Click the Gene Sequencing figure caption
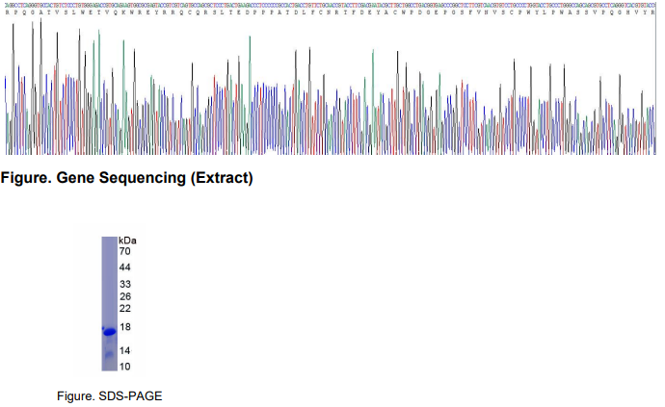 point(127,178)
